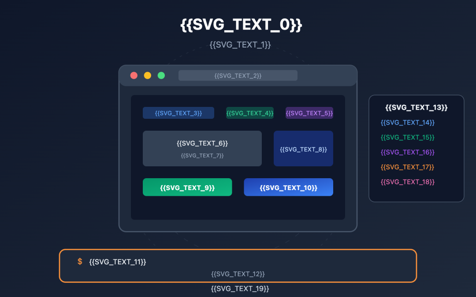Screen dimensions: 476x297
Task: Click the red traffic-light circle
Action: [134, 75]
